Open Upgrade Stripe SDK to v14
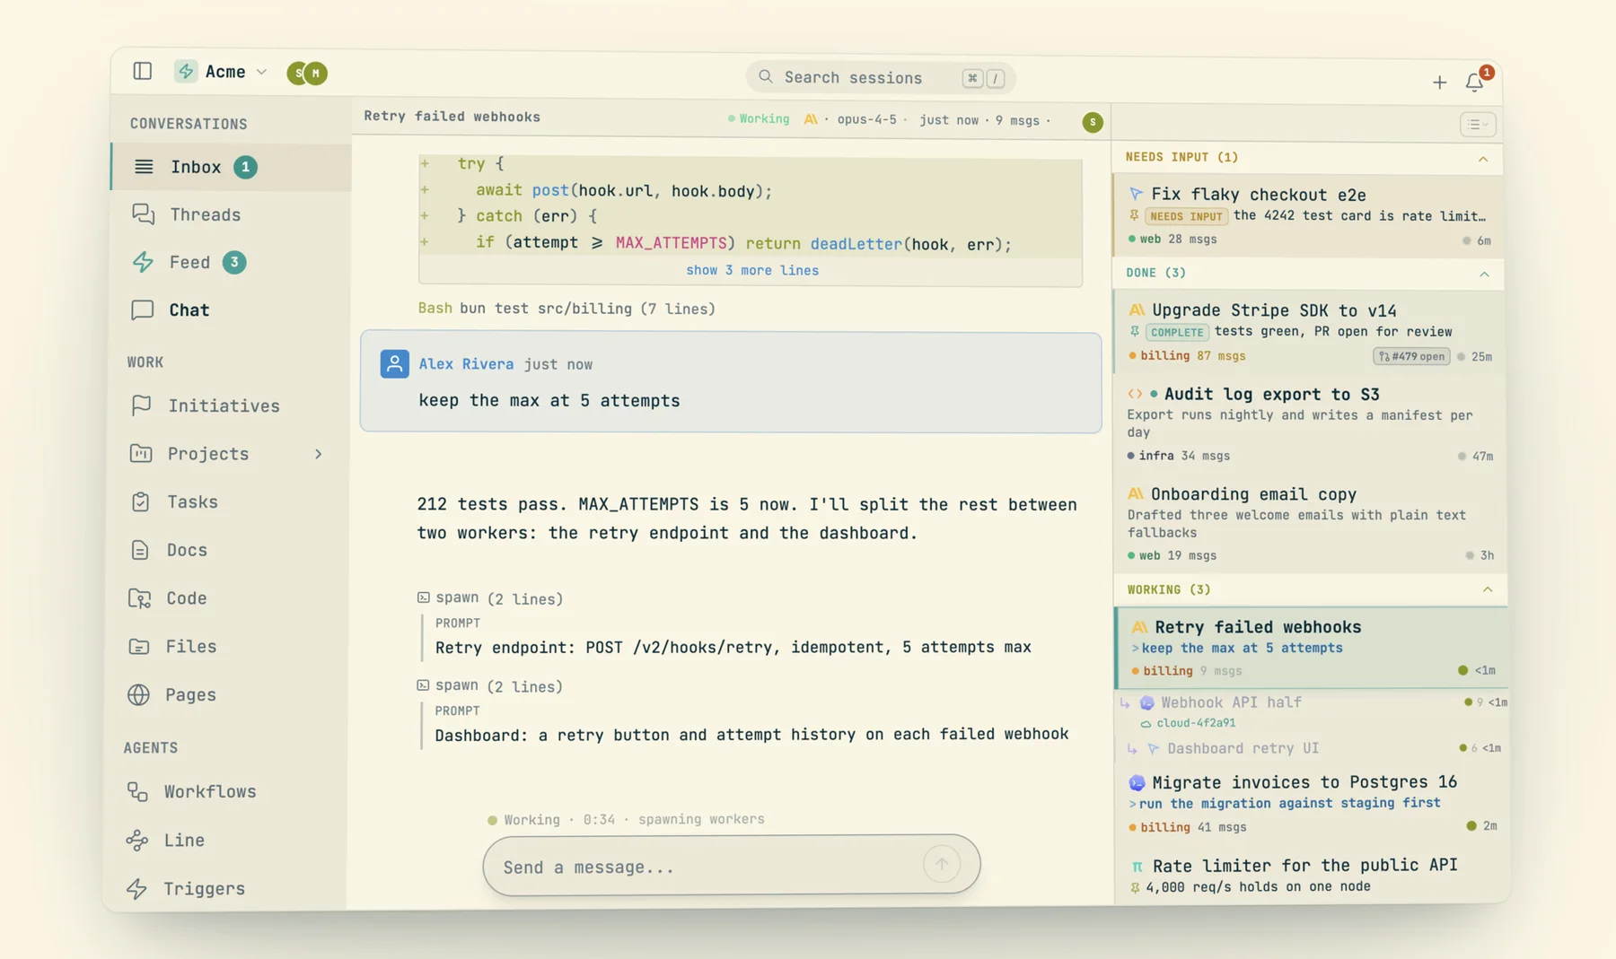The width and height of the screenshot is (1616, 959). [1309, 331]
